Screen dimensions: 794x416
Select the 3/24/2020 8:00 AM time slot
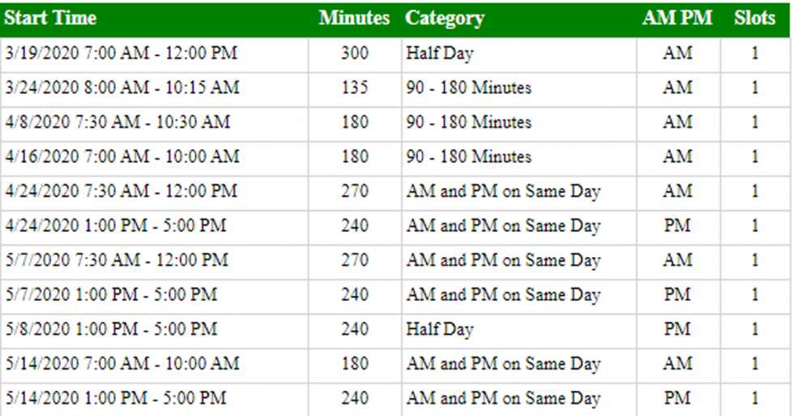122,88
